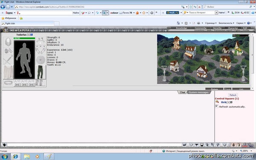Image resolution: width=256 pixels, height=160 pixels.
Task: Click the browser Back button
Action: click(x=3, y=7)
